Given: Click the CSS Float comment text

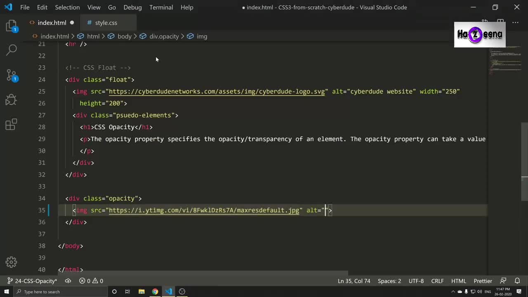Looking at the screenshot, I should (x=98, y=68).
